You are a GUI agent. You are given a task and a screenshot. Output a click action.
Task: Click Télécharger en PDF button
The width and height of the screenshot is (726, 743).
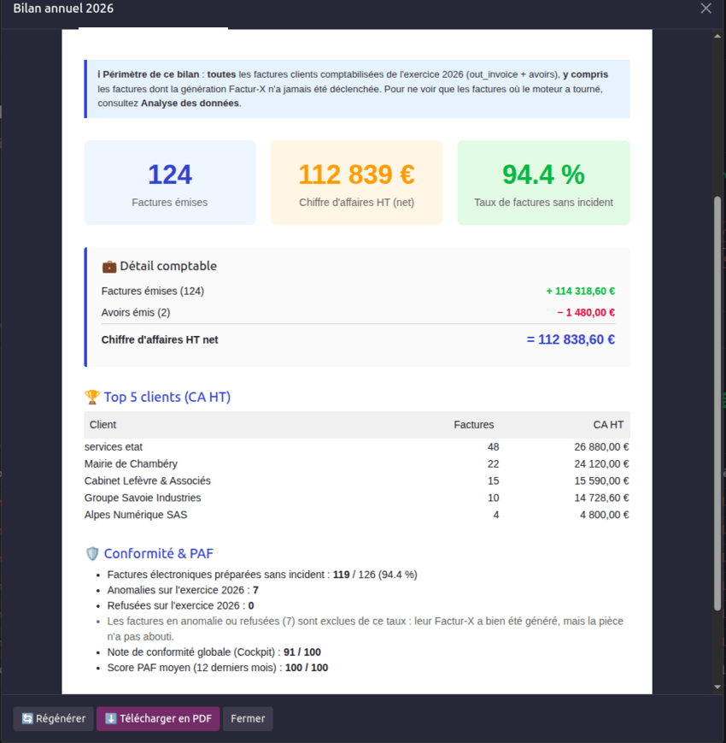[158, 718]
